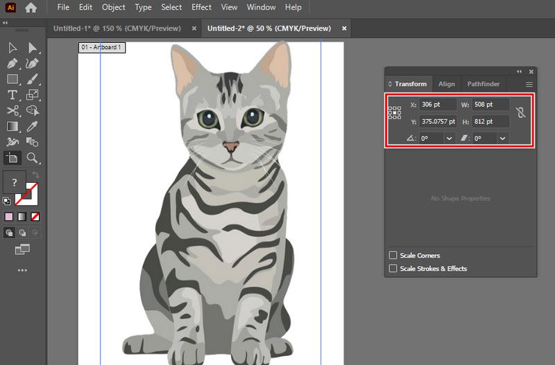Select the Pen tool
Viewport: 555px width, 365px height.
click(x=12, y=64)
